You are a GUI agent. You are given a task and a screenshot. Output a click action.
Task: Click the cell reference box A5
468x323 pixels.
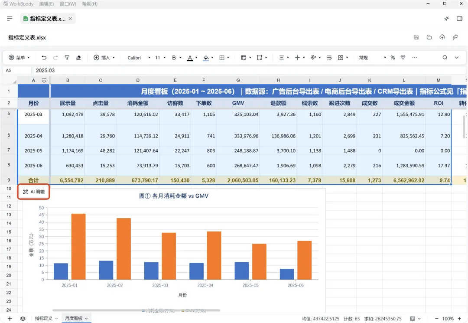point(17,70)
